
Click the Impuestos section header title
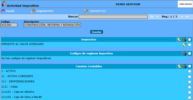pyautogui.click(x=89, y=39)
